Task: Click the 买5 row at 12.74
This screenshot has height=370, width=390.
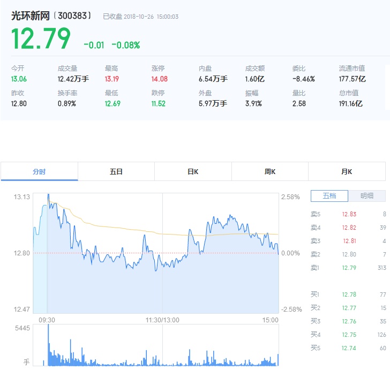Action: tap(348, 348)
